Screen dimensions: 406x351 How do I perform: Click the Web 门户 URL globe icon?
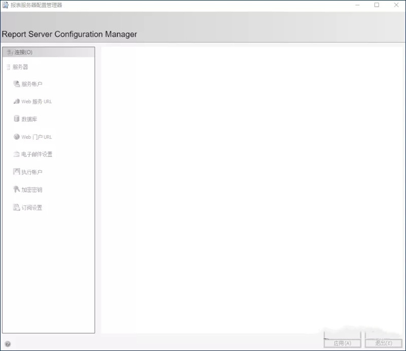(17, 137)
